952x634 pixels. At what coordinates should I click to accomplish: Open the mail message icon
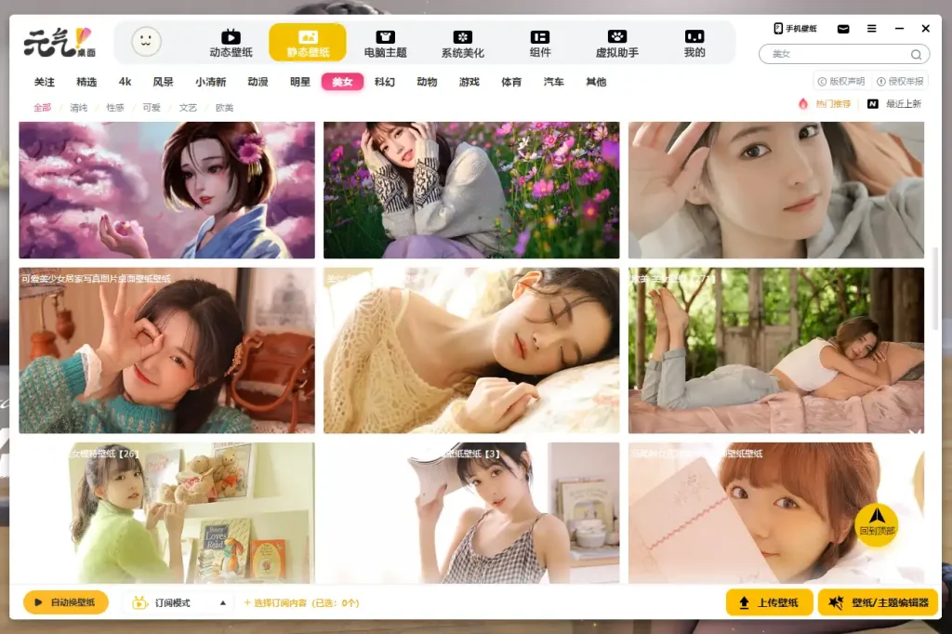coord(843,29)
